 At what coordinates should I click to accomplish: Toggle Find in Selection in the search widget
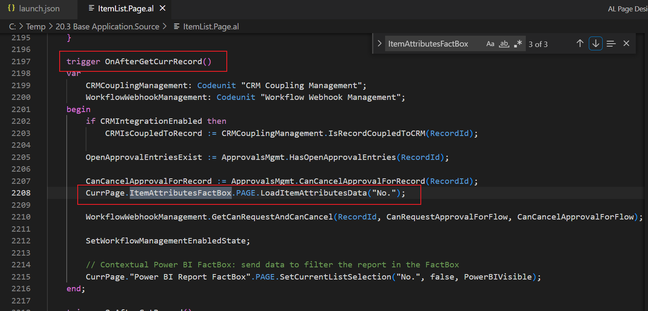coord(611,43)
